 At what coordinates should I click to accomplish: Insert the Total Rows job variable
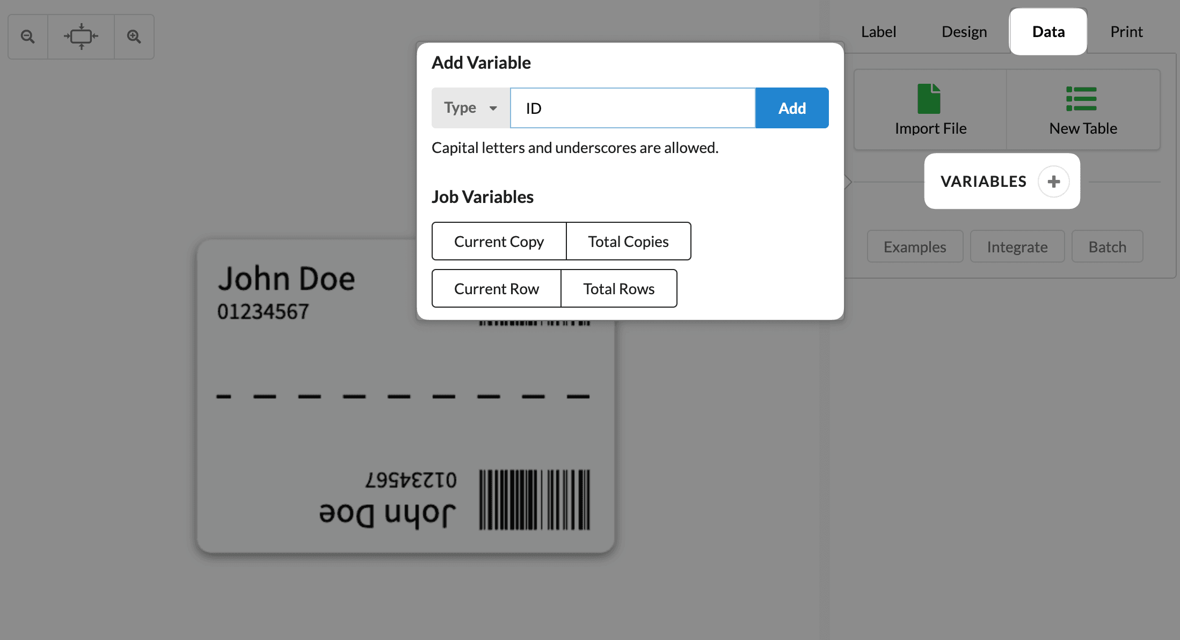tap(618, 288)
